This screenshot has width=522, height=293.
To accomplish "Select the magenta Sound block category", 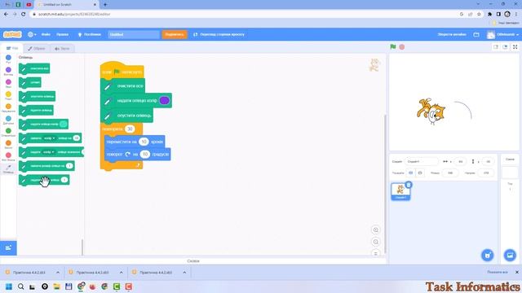I will 8,83.
